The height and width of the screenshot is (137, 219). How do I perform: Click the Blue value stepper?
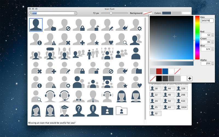[213, 49]
